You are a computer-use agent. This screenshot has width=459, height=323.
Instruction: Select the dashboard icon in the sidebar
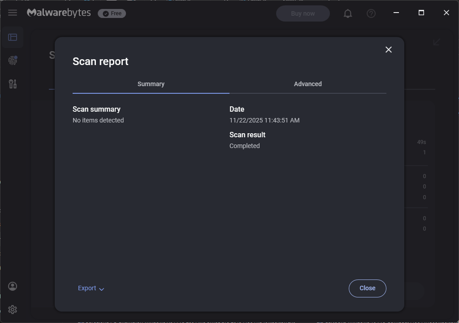click(x=13, y=37)
